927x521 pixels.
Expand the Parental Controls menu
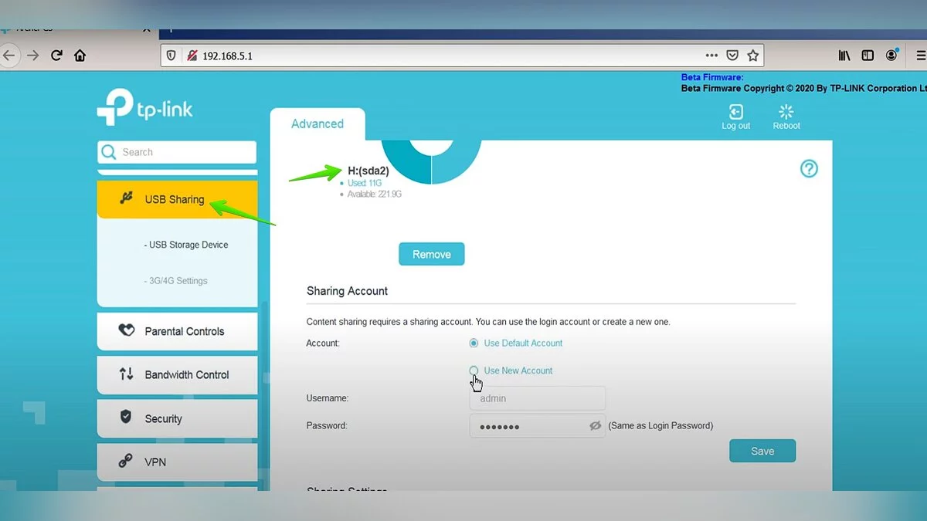pyautogui.click(x=177, y=331)
